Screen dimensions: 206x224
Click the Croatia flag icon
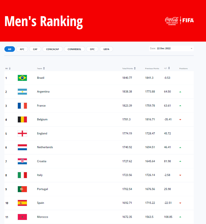pos(22,161)
